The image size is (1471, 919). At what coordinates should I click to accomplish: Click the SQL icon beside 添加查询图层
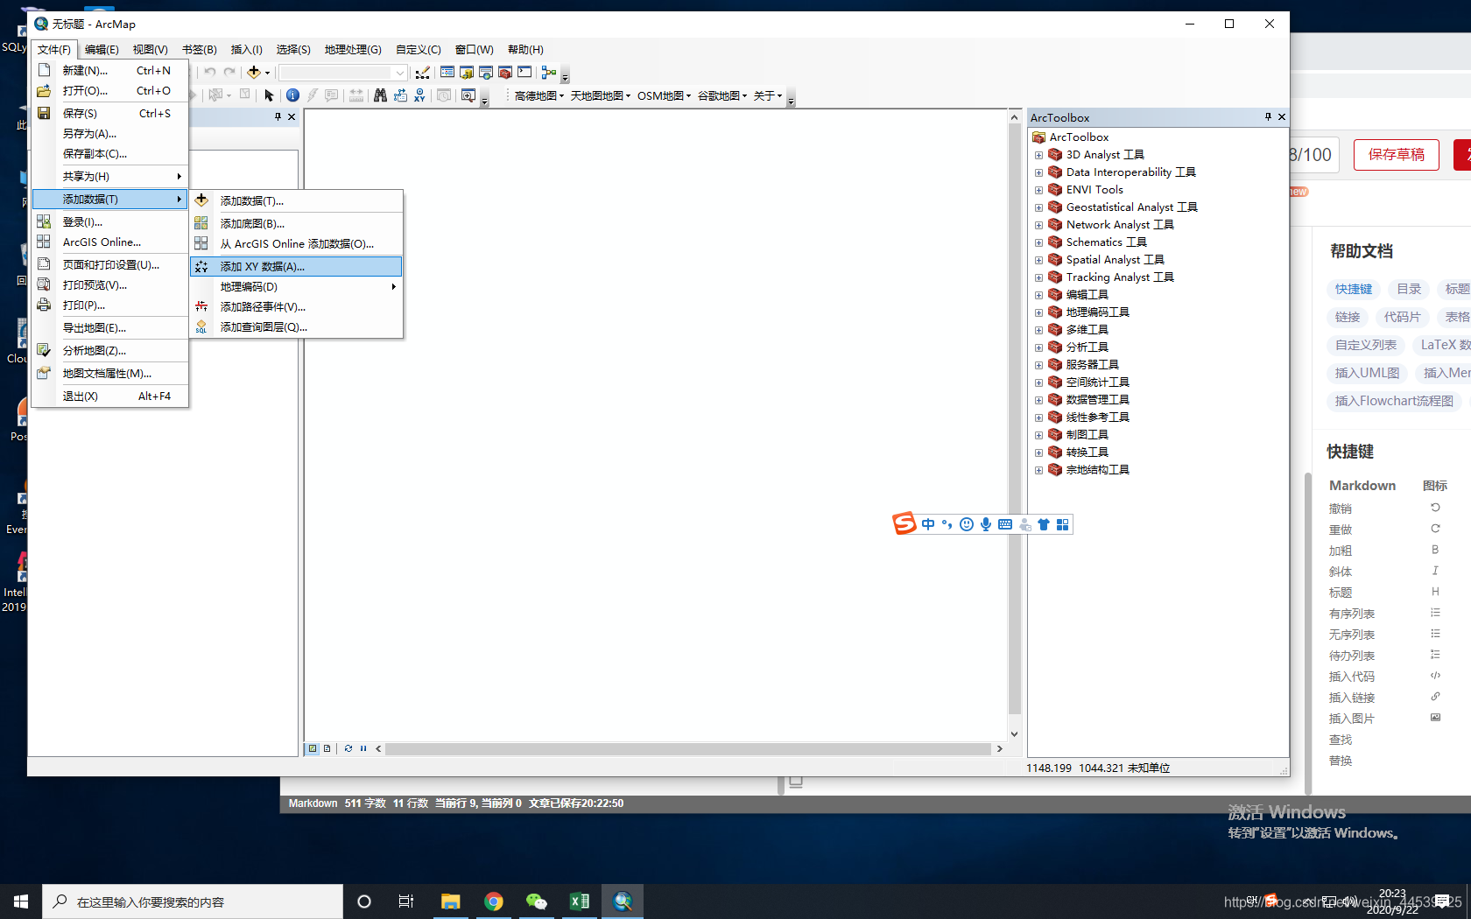click(201, 326)
